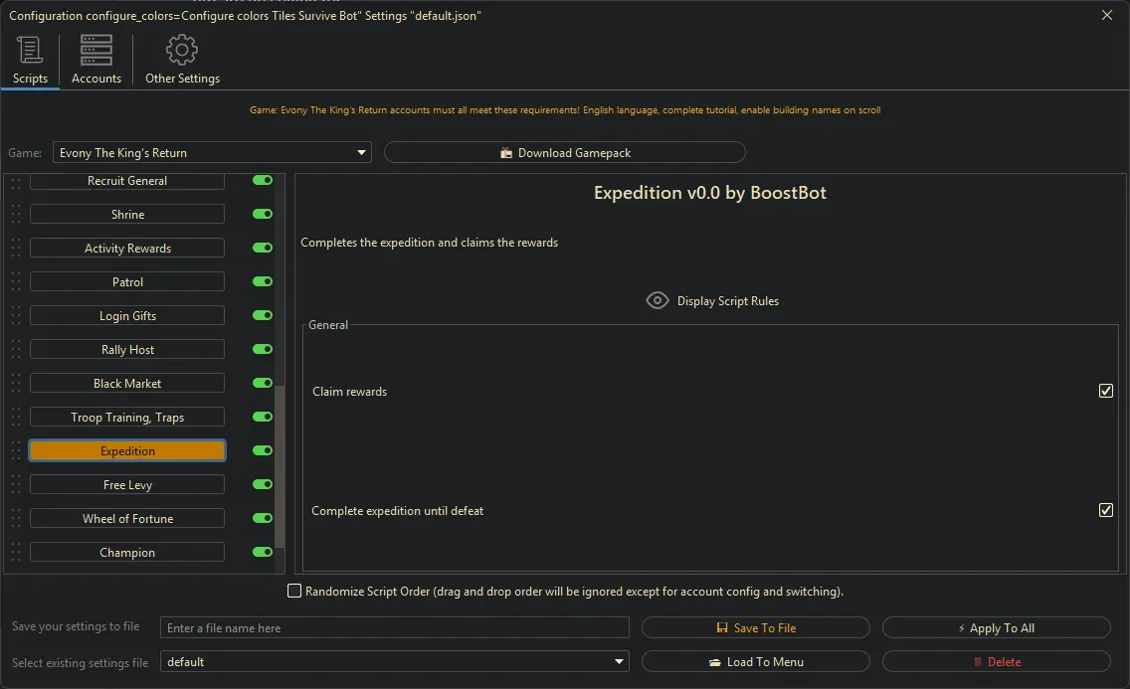Switch to the Accounts tab
The width and height of the screenshot is (1130, 689).
point(95,60)
